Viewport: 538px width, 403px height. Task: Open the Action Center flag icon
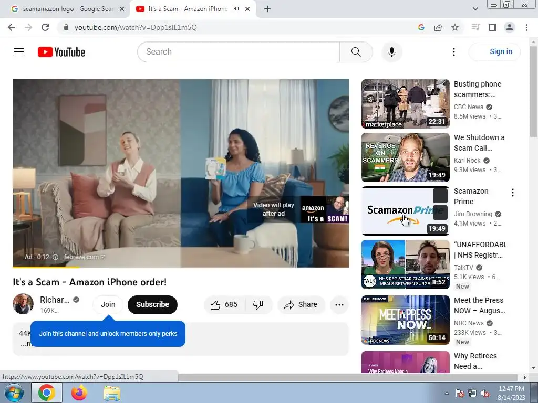(x=459, y=394)
